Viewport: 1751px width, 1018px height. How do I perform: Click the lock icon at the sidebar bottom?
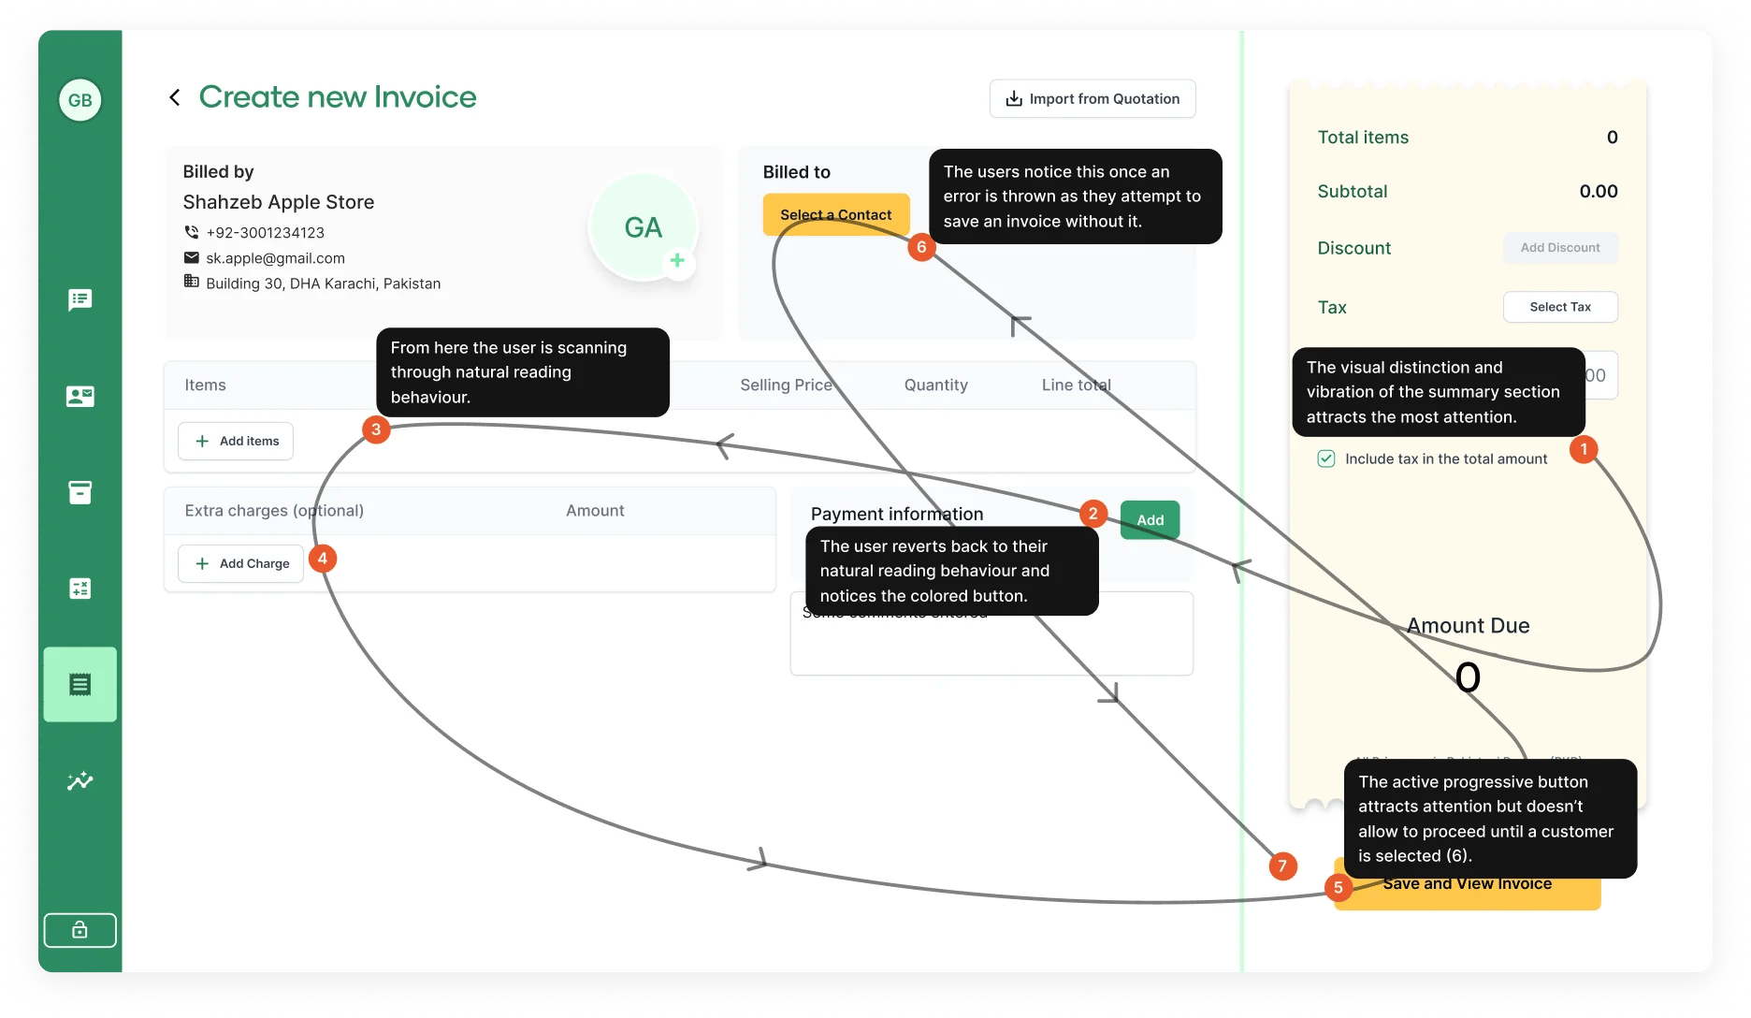point(80,929)
